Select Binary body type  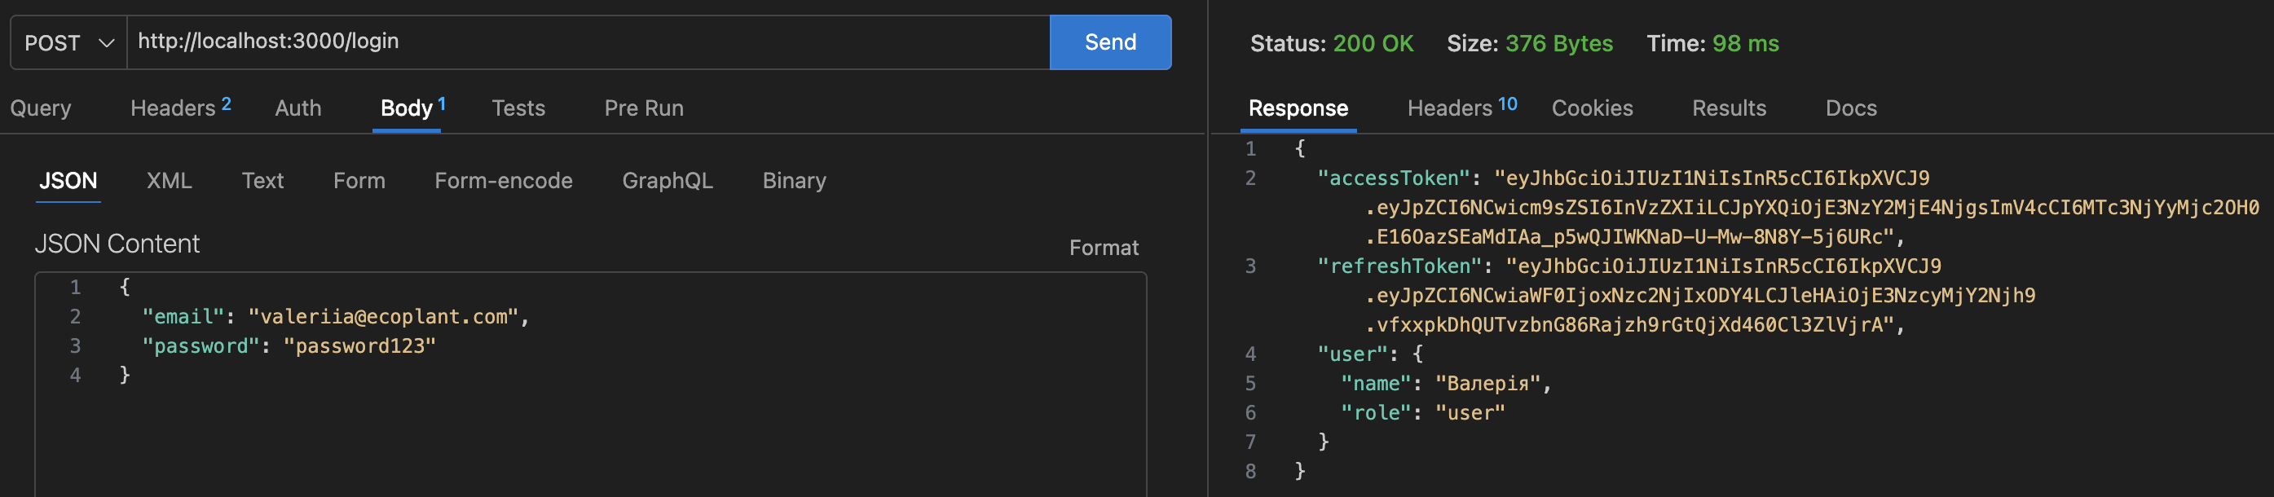click(795, 180)
